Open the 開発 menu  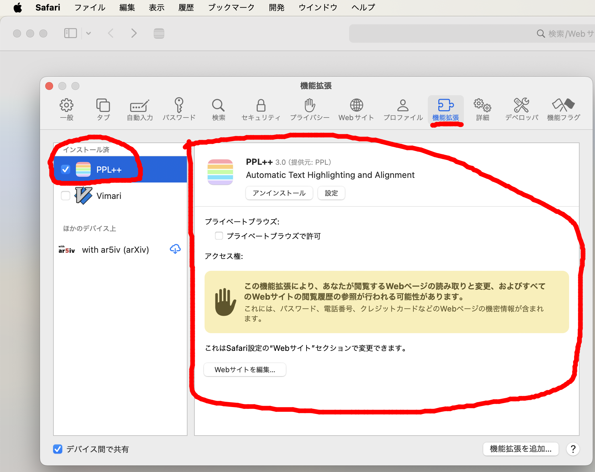coord(277,7)
